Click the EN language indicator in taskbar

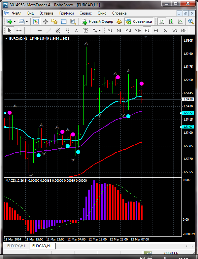point(142,258)
